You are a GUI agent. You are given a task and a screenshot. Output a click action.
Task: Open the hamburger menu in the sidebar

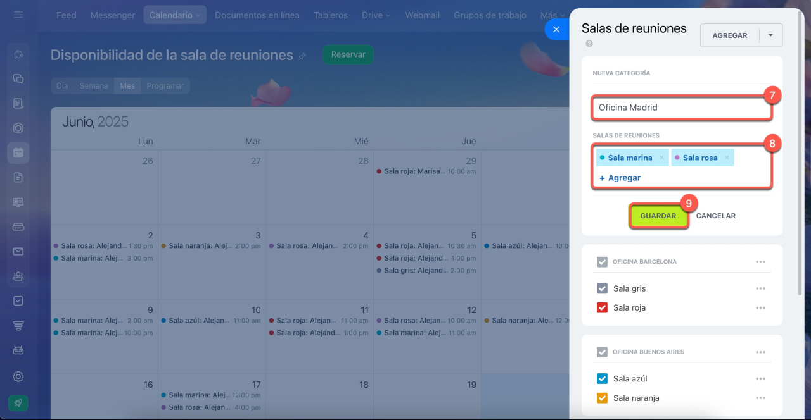tap(18, 15)
